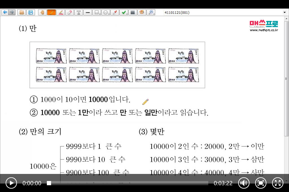
Task: Enter fullscreen mode with arrows icon
Action: 278,183
